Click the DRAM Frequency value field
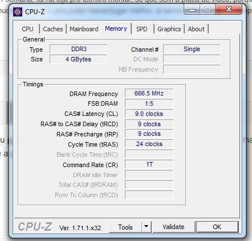Screen dimensions: 252x241 click(149, 93)
